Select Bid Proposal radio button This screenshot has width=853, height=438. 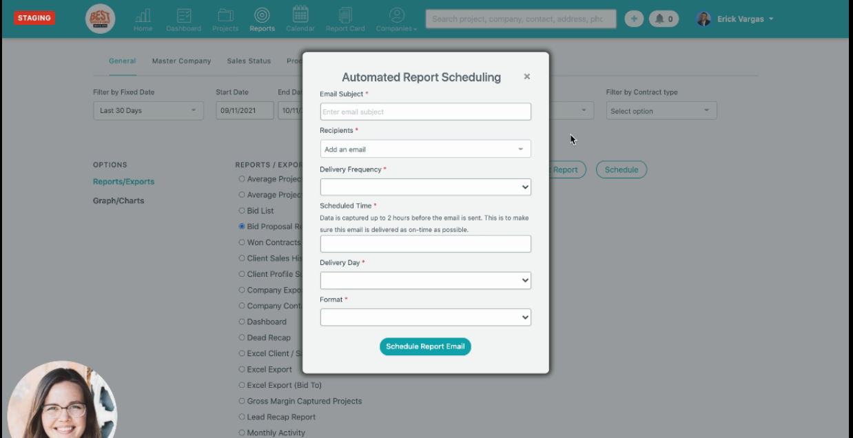[x=242, y=227]
